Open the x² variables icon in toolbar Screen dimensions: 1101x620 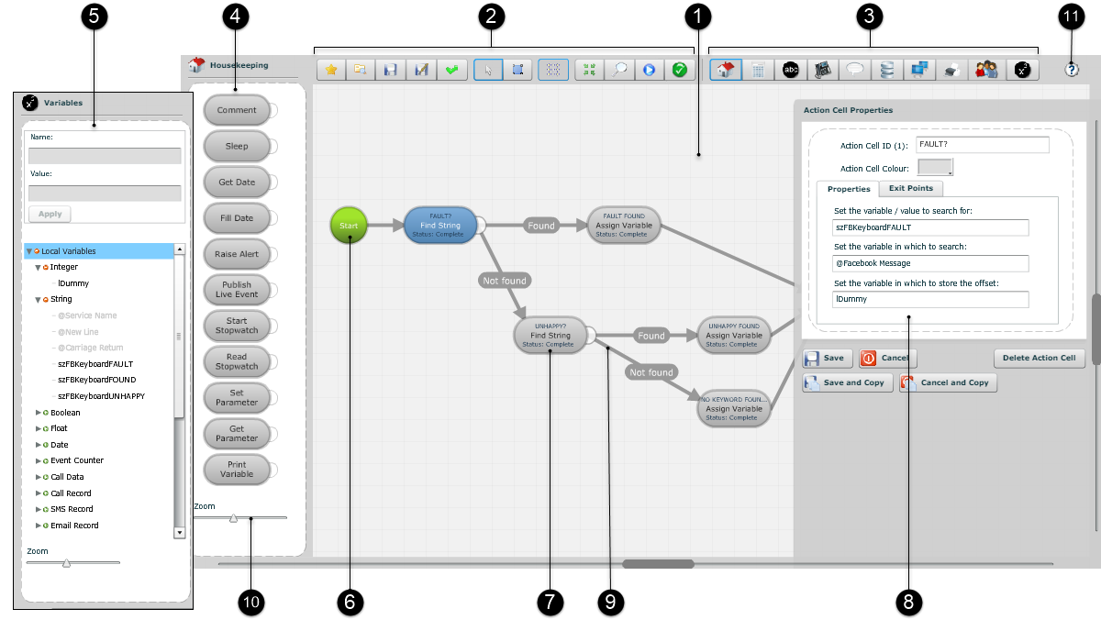pos(1023,70)
